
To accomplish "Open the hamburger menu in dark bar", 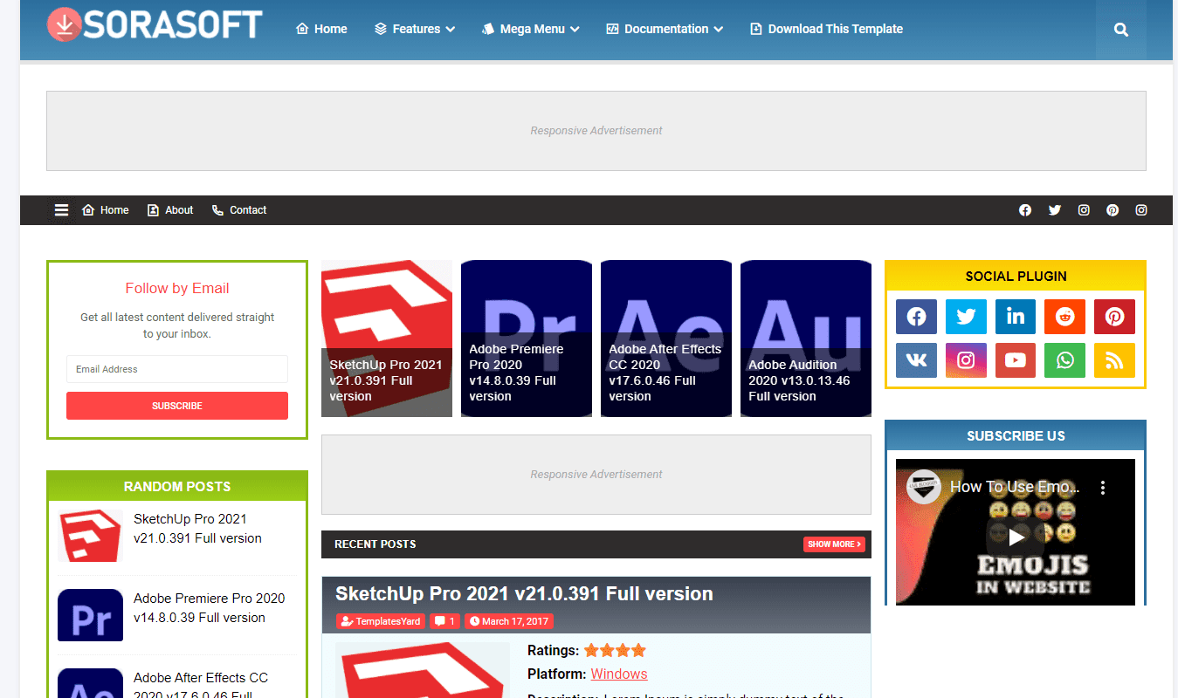I will pyautogui.click(x=61, y=210).
